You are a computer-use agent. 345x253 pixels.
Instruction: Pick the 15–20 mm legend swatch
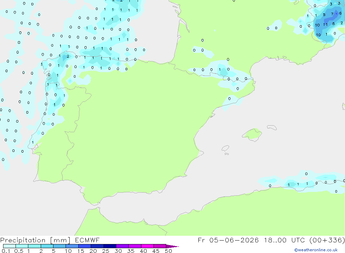(85, 246)
